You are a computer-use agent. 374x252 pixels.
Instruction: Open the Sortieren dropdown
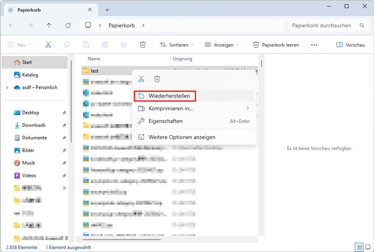(177, 45)
